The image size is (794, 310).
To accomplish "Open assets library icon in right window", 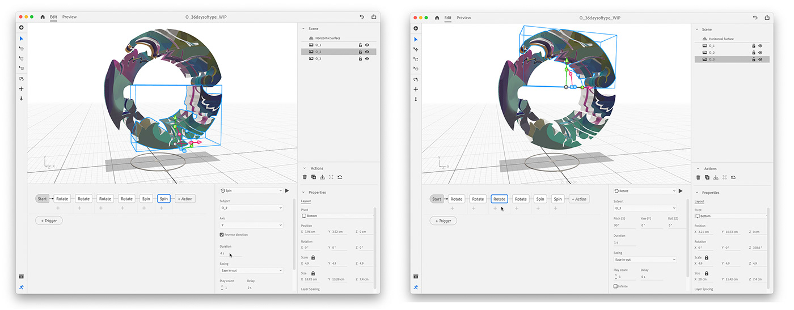I will (416, 277).
